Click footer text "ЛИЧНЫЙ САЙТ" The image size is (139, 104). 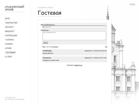(x=10, y=98)
